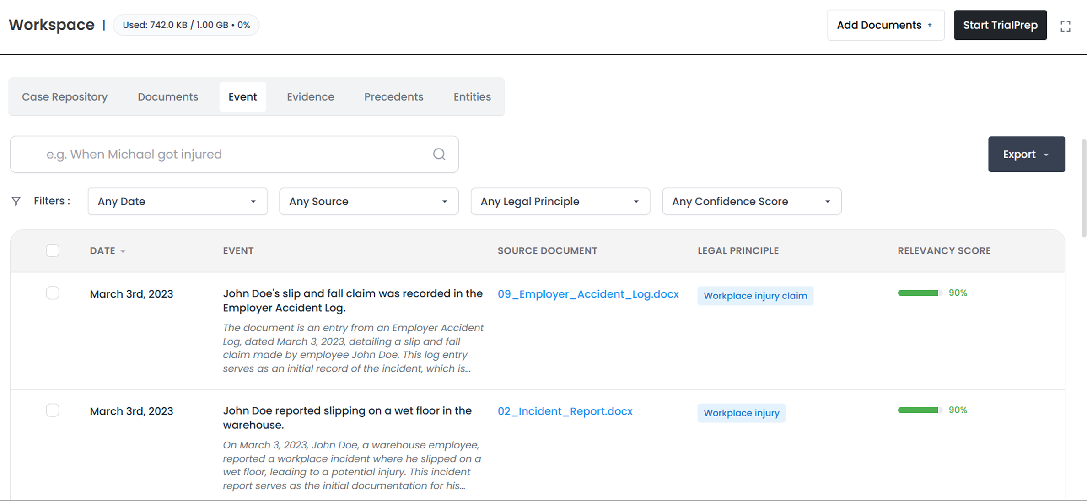Toggle the select-all checkbox in header

(53, 250)
